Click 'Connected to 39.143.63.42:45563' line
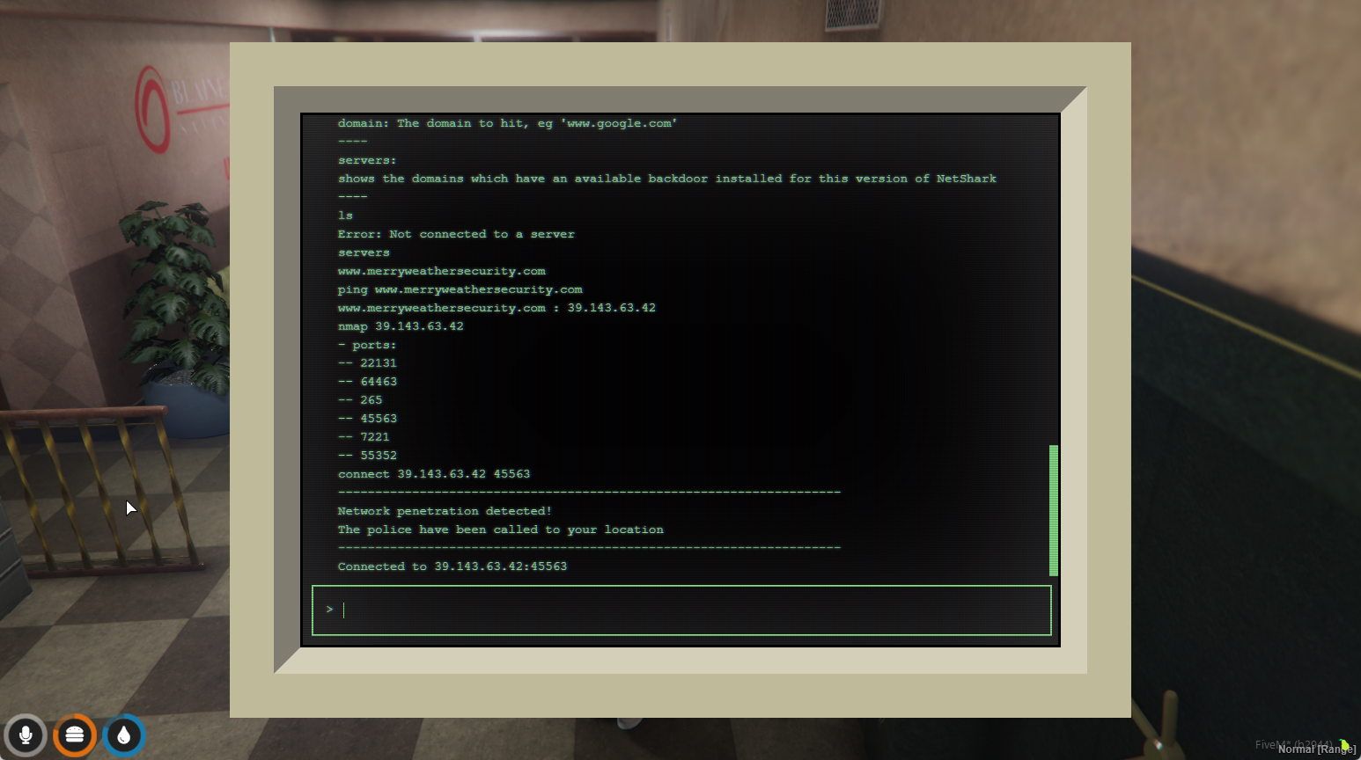 click(x=452, y=566)
